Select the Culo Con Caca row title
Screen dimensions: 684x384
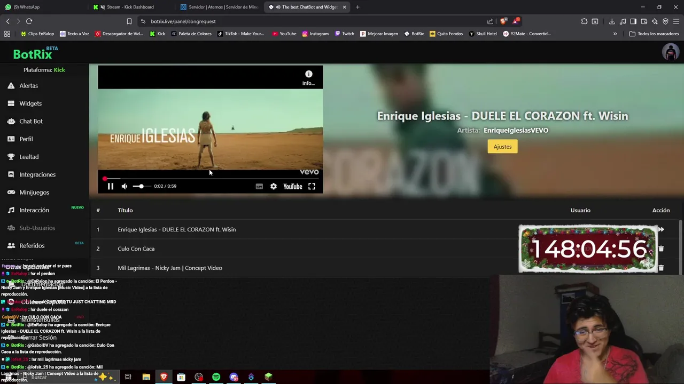point(136,249)
